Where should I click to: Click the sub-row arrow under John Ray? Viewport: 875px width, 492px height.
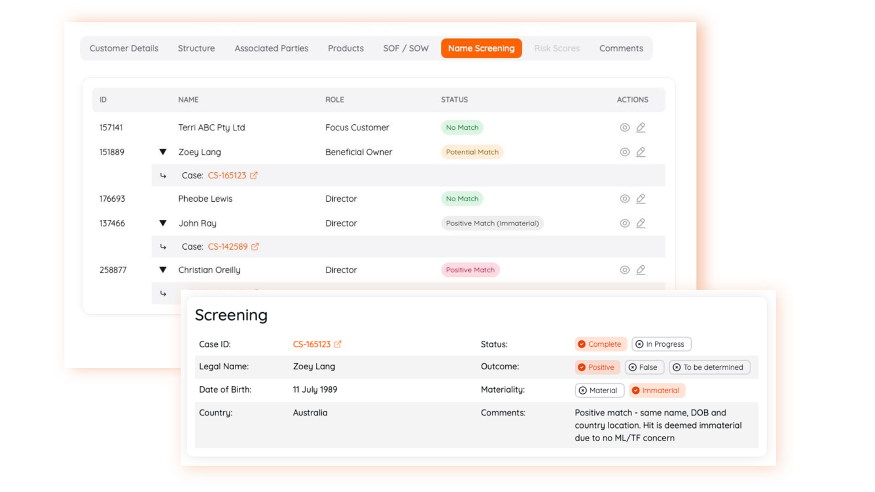[x=163, y=247]
